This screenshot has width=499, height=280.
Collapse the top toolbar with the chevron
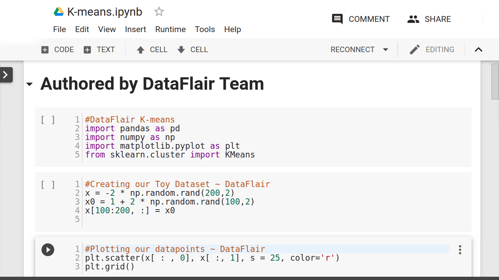pos(479,50)
